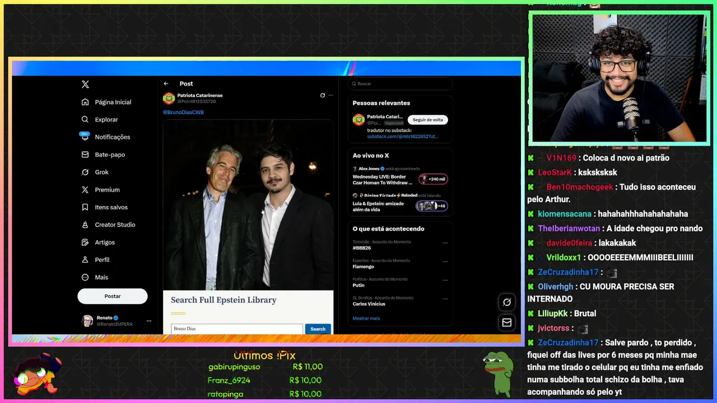Open the Wednesday LIVE: Border Czar broadcast

coord(383,180)
